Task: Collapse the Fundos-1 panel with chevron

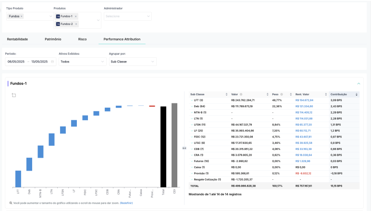Action: [359, 84]
